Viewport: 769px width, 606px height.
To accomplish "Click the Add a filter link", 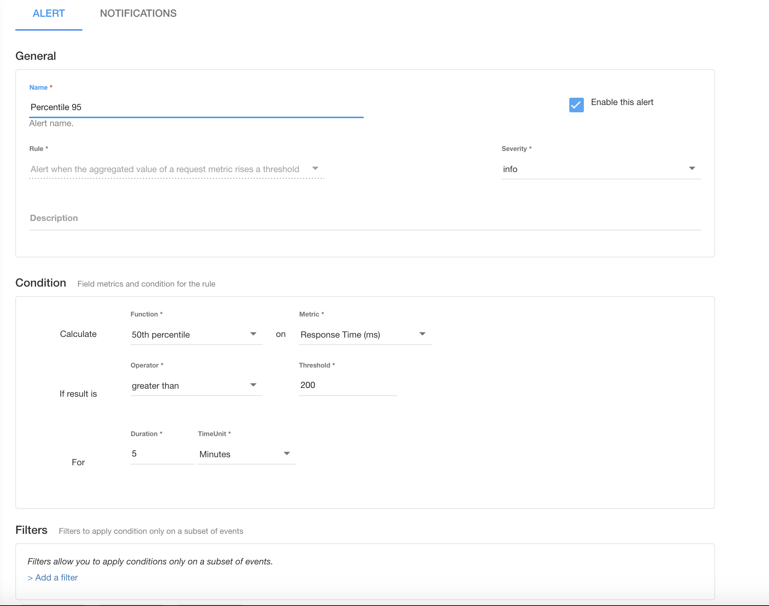I will click(53, 578).
